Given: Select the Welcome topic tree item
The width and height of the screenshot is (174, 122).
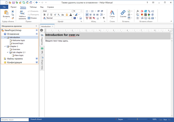Looking at the screenshot, I should pos(18,40).
